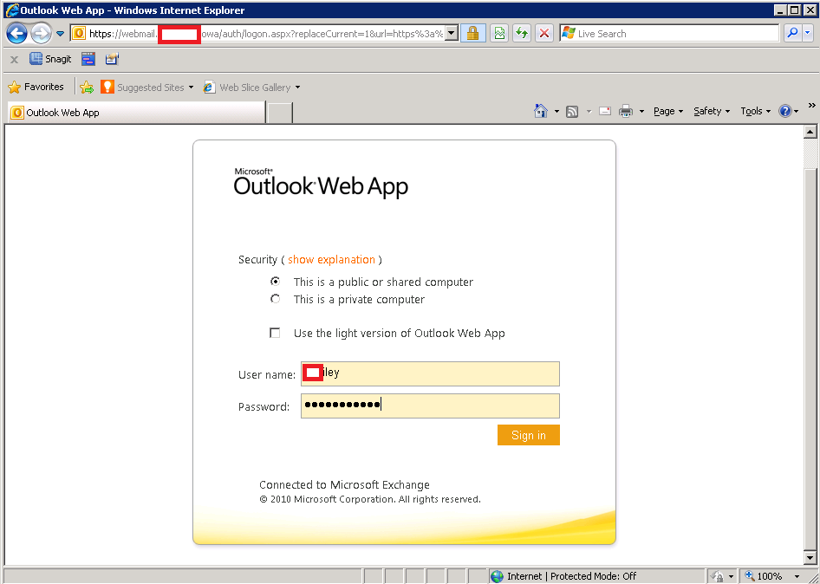Screen dimensions: 820x584
Task: Show more command bar items chevron
Action: [811, 106]
